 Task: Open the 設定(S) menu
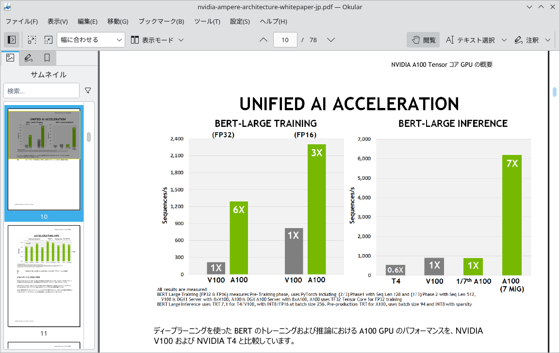click(240, 21)
